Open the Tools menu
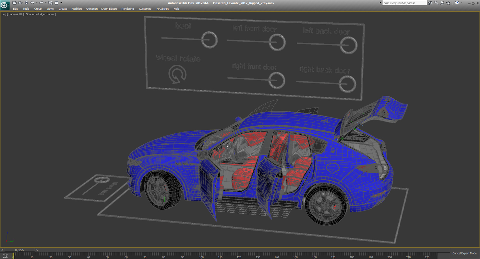The height and width of the screenshot is (259, 480). pos(26,9)
